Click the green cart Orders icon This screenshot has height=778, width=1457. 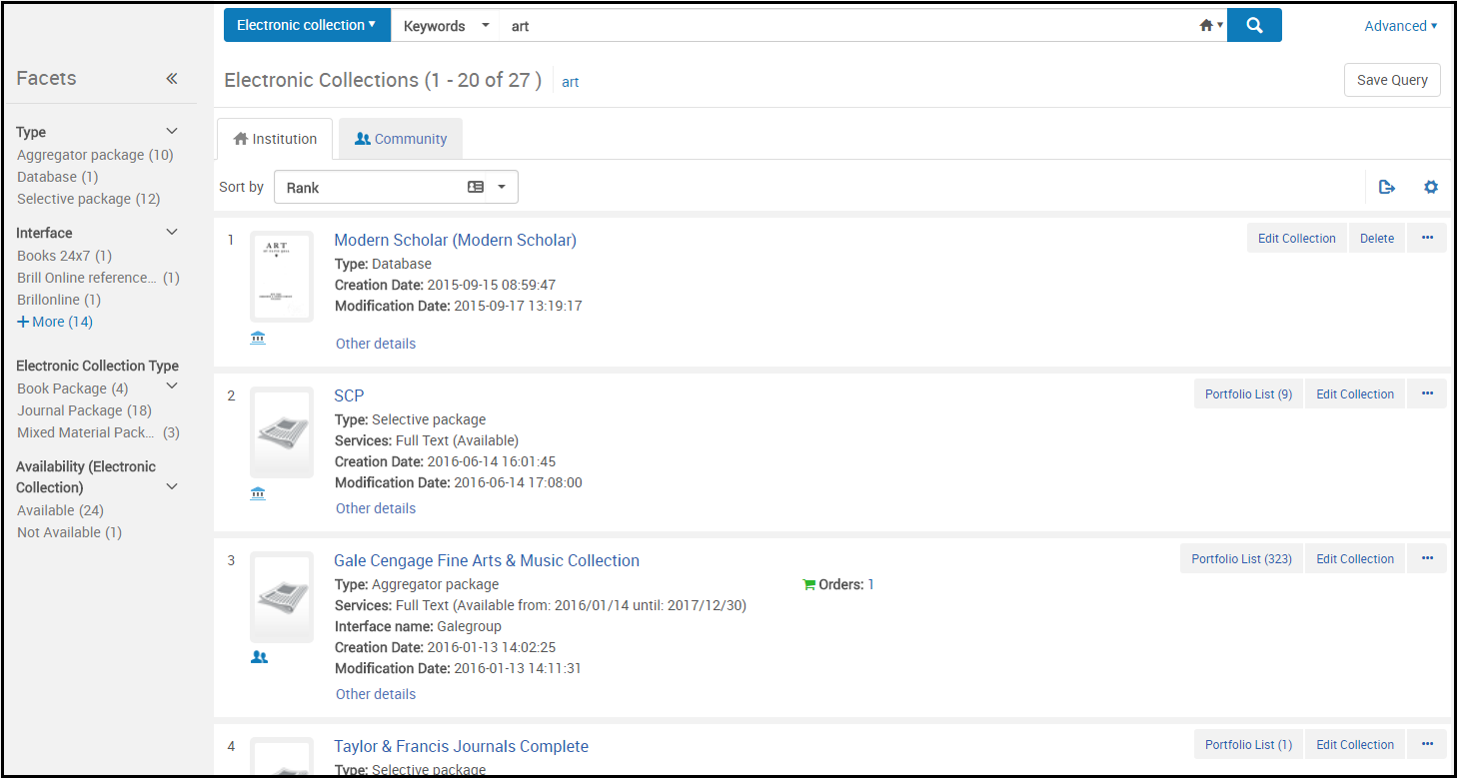[x=809, y=584]
